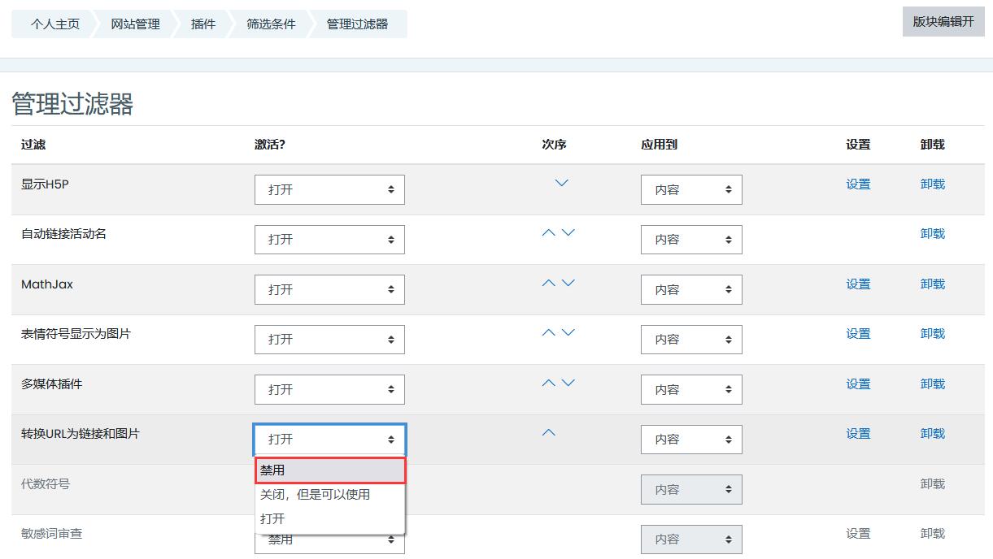Move MathJax filter up in order

point(549,284)
